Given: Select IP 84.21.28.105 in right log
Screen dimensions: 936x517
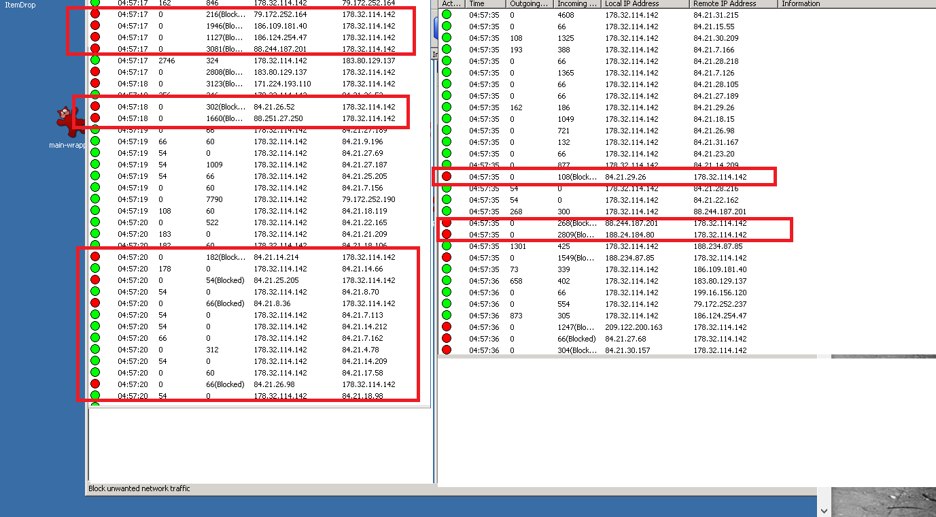Looking at the screenshot, I should pyautogui.click(x=716, y=84).
